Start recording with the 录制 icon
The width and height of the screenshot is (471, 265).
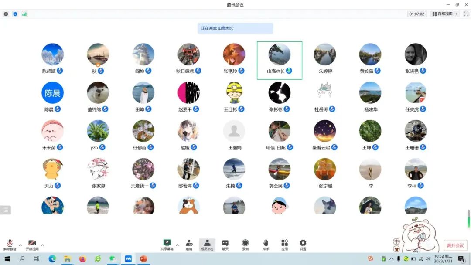pyautogui.click(x=245, y=243)
